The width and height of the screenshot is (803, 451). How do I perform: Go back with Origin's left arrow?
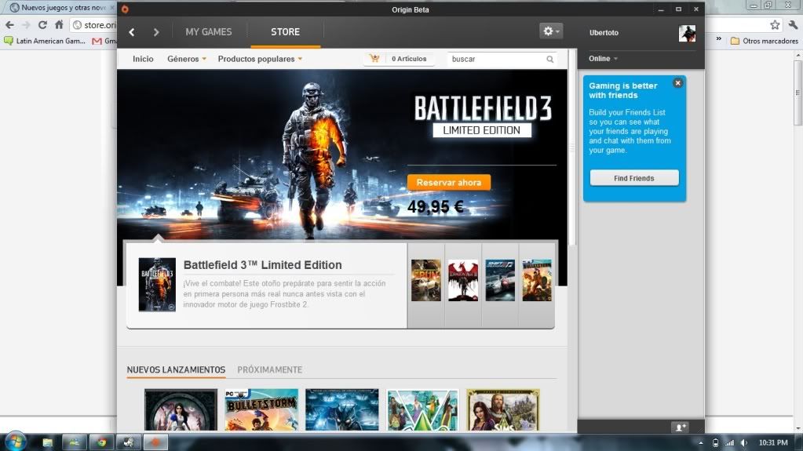132,32
